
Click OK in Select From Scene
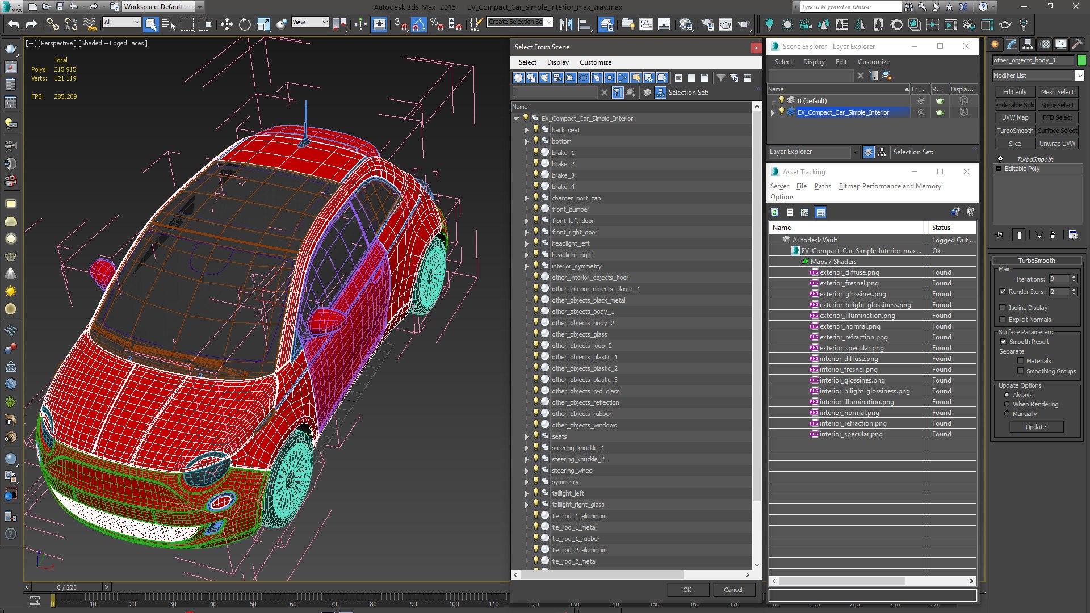[687, 590]
